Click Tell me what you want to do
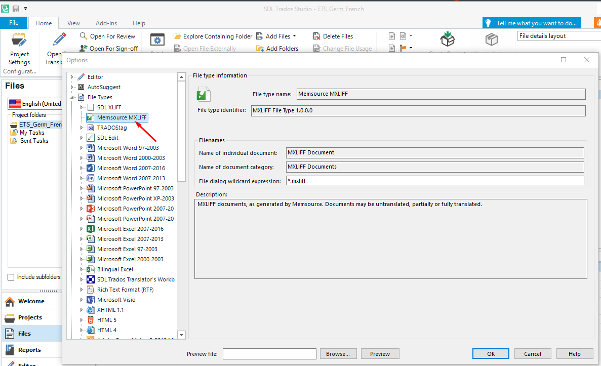Viewport: 601px width, 366px height. (x=531, y=23)
